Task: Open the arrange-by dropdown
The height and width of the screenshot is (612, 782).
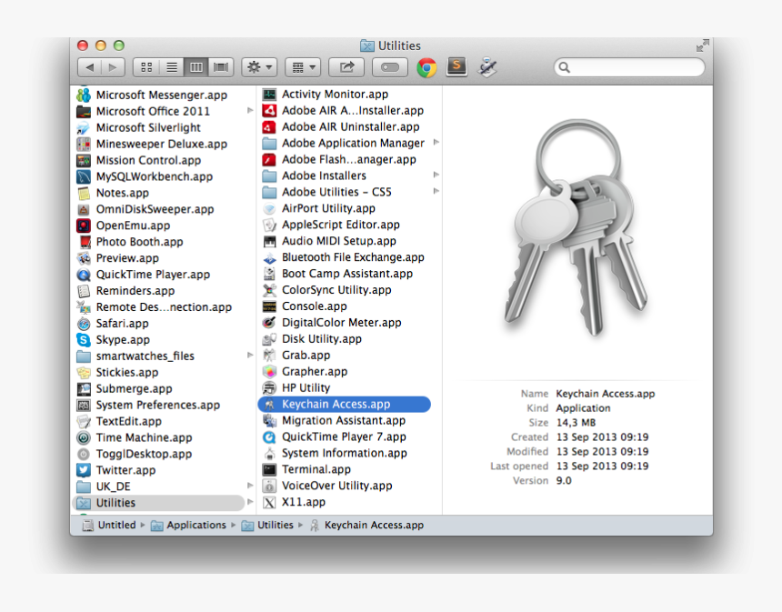Action: click(x=303, y=67)
